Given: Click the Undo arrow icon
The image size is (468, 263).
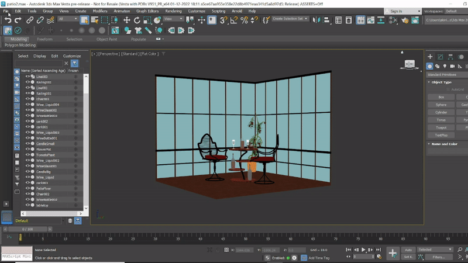Looking at the screenshot, I should tap(8, 20).
